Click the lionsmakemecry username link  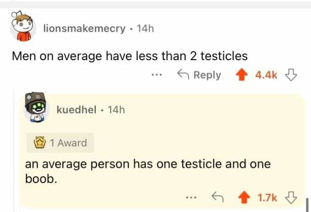tap(84, 28)
